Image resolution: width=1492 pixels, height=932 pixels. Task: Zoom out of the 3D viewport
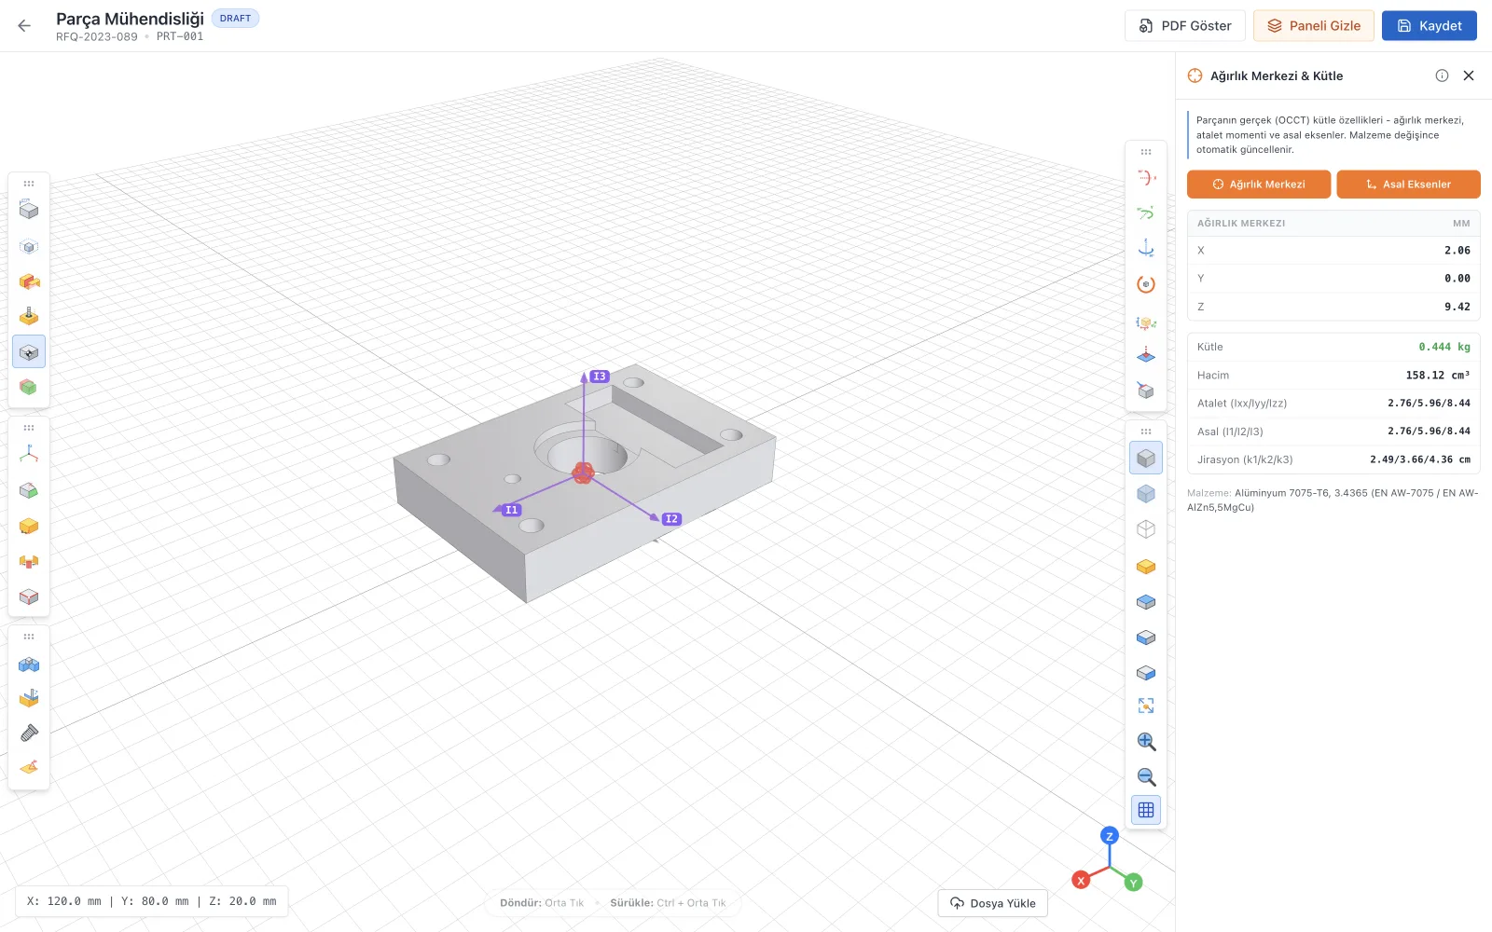tap(1146, 777)
